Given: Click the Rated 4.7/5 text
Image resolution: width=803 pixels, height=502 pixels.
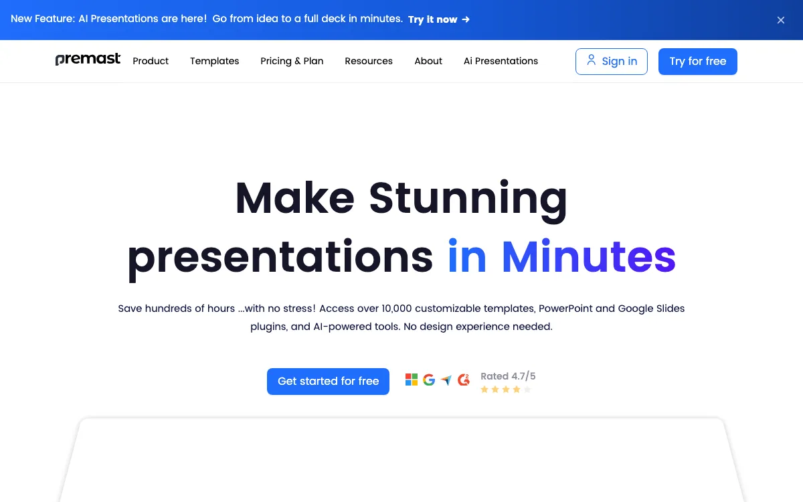Looking at the screenshot, I should (508, 376).
